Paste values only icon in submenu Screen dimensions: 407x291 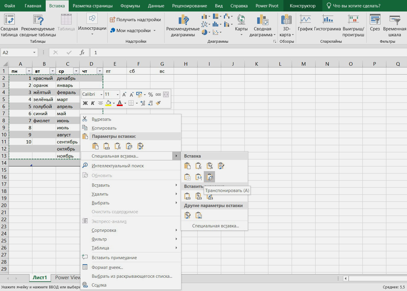point(187,196)
